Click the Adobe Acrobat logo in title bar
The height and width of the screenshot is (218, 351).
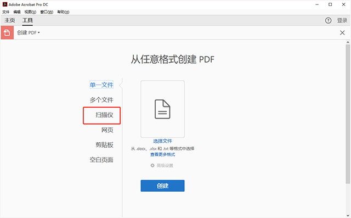(5, 4)
